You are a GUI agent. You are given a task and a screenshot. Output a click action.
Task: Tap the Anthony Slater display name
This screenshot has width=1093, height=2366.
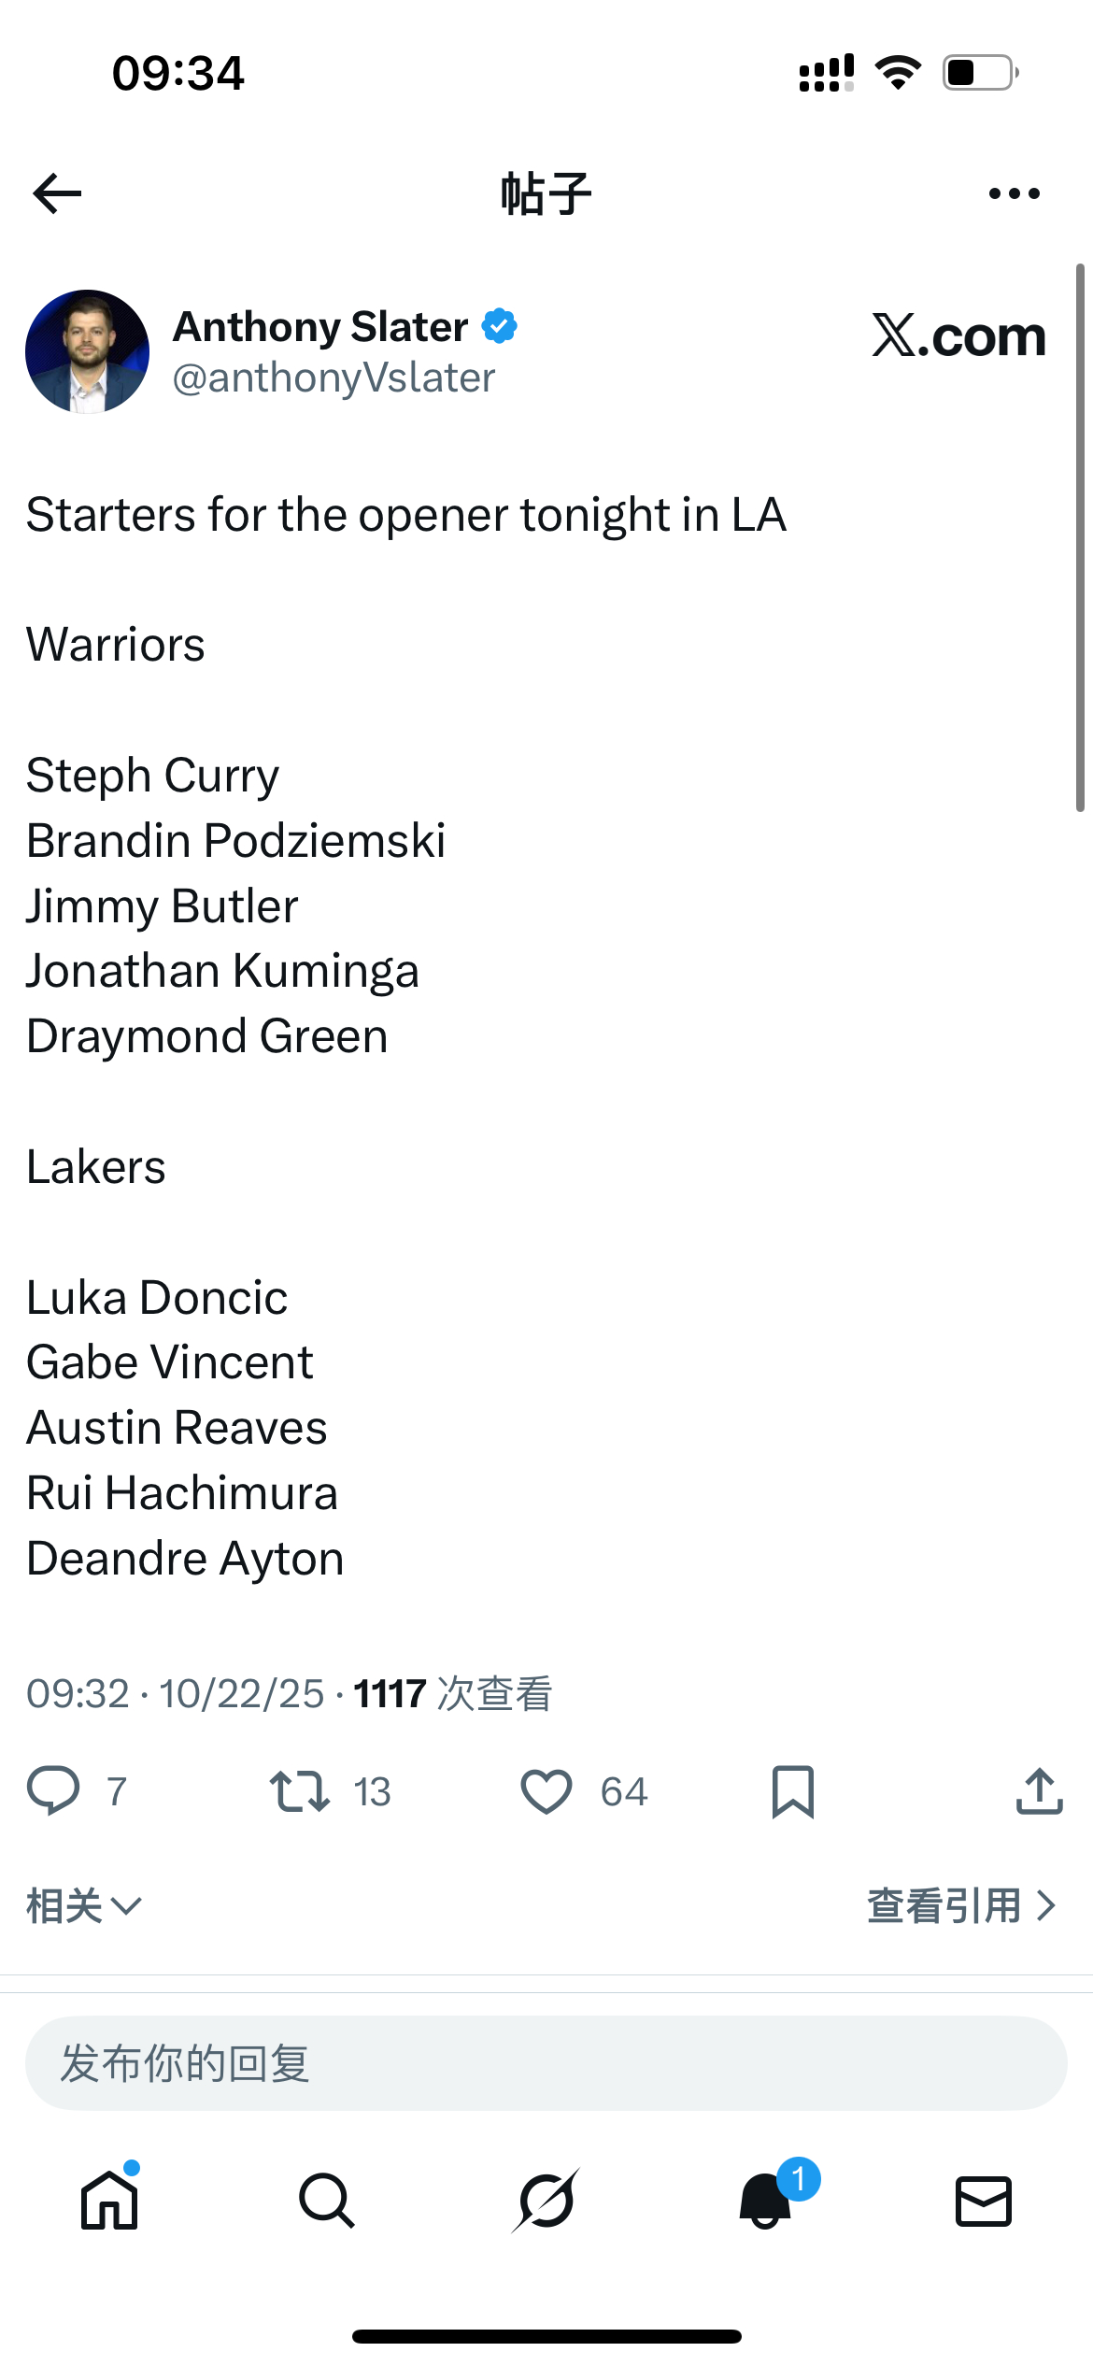tap(320, 327)
